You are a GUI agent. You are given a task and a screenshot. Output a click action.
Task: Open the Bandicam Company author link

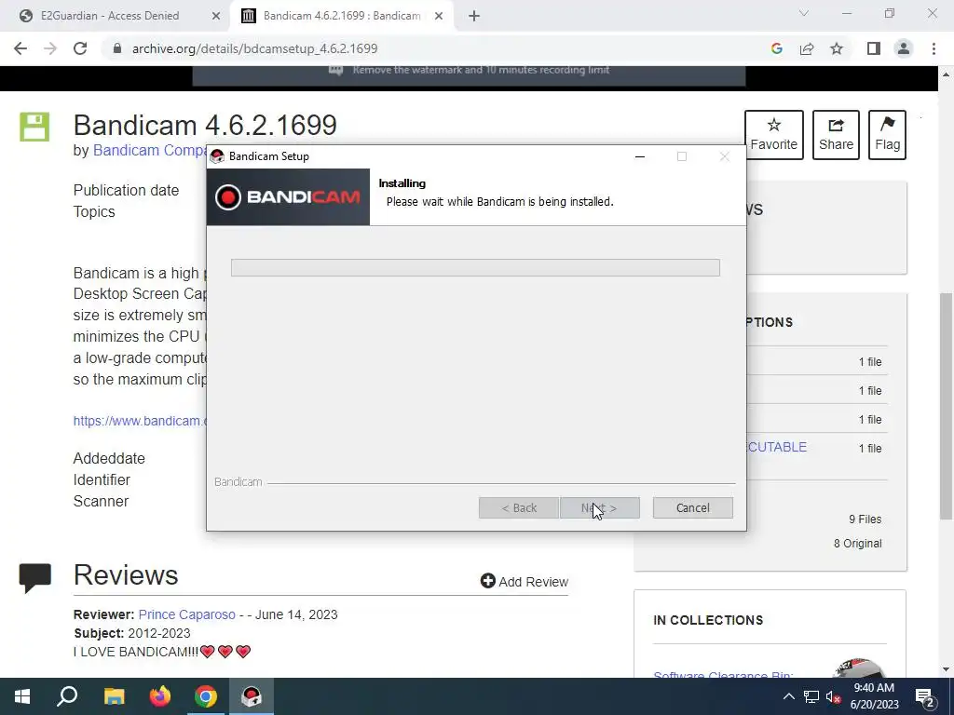pos(150,150)
